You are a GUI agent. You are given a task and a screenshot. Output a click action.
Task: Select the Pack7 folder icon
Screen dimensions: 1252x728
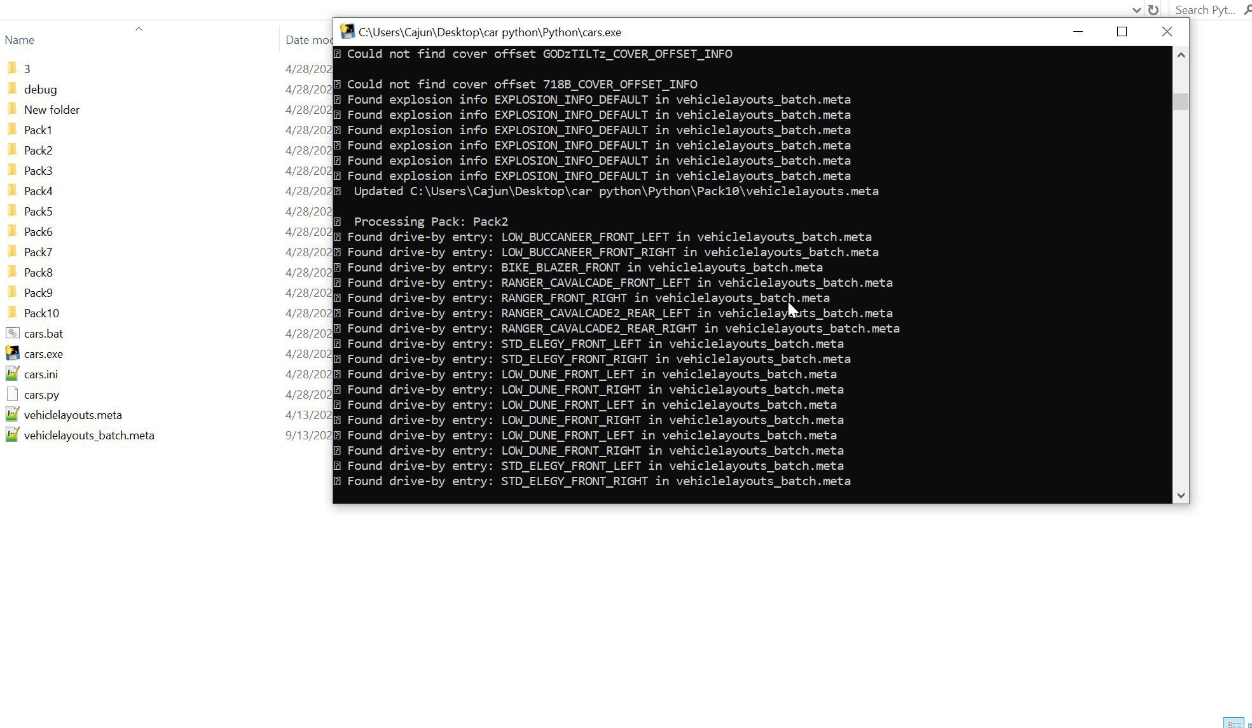coord(12,252)
